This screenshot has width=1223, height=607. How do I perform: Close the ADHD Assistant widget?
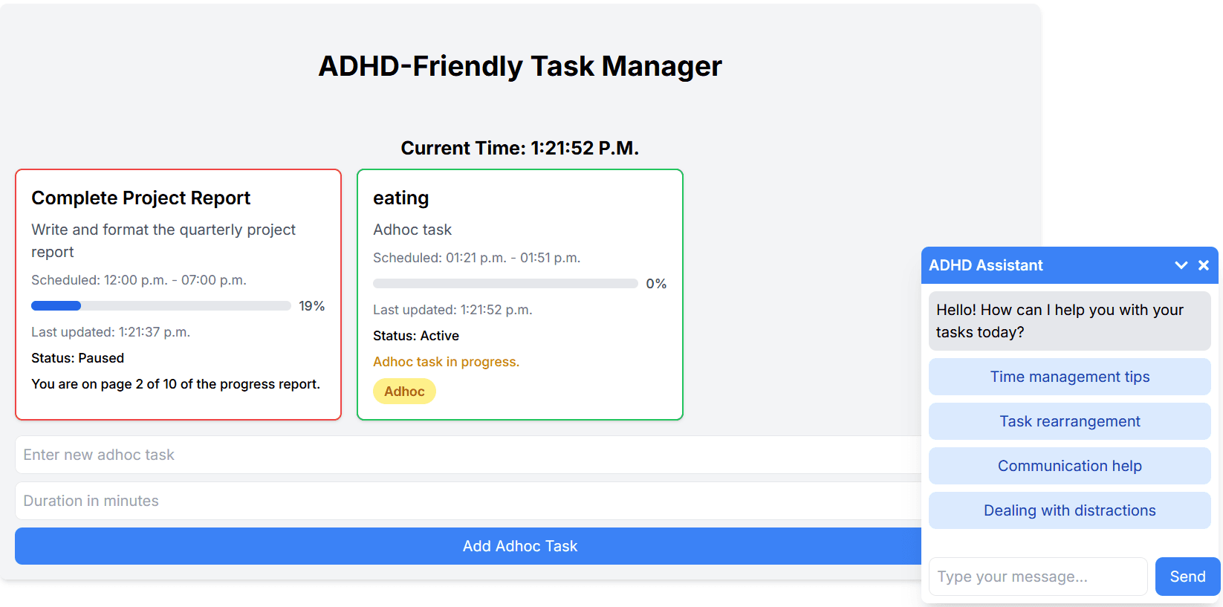1204,264
